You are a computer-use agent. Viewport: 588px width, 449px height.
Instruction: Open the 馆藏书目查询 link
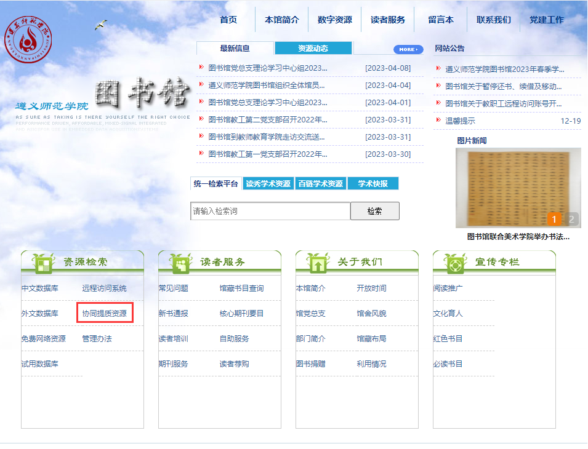241,288
